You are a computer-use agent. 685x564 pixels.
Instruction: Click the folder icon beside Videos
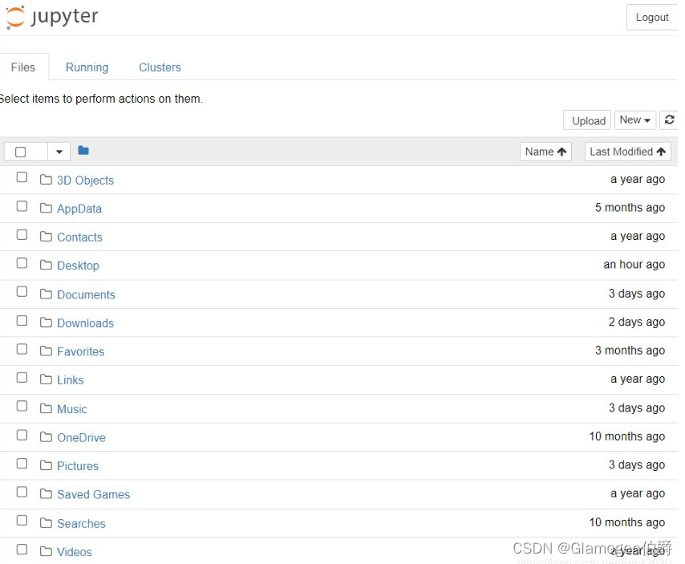point(45,551)
